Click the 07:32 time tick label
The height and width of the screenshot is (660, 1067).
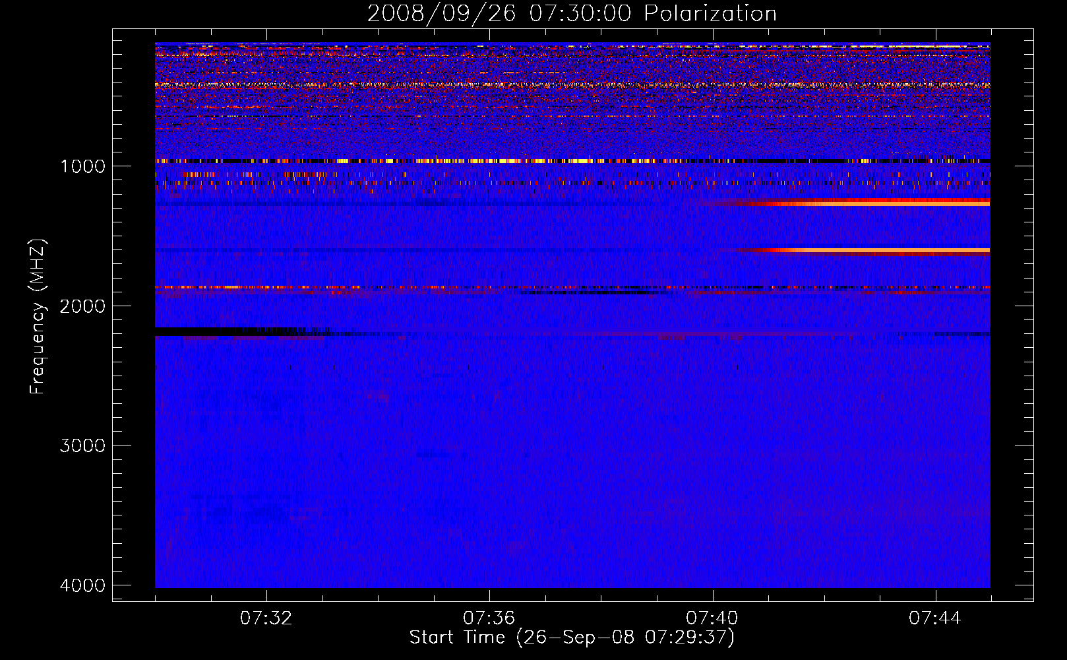tap(266, 618)
